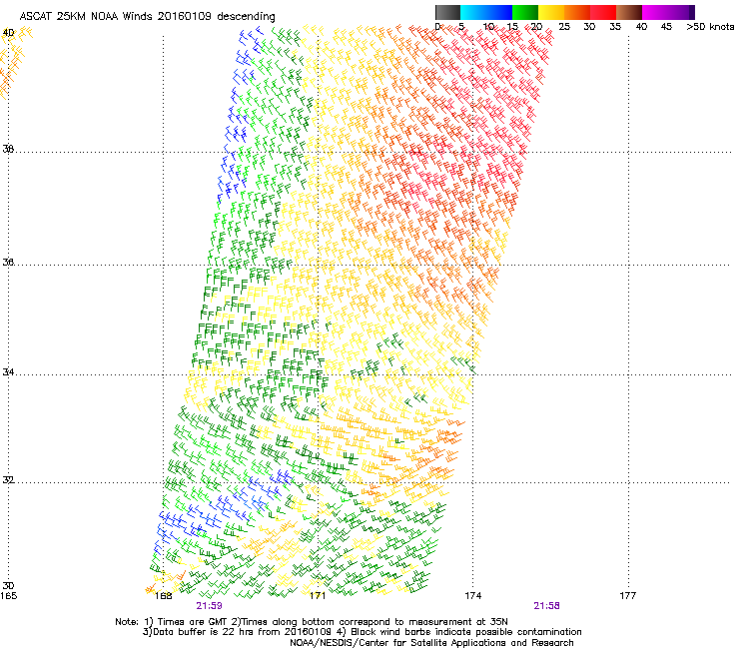Click the longitude label '171'
739x649 pixels.
coord(318,596)
